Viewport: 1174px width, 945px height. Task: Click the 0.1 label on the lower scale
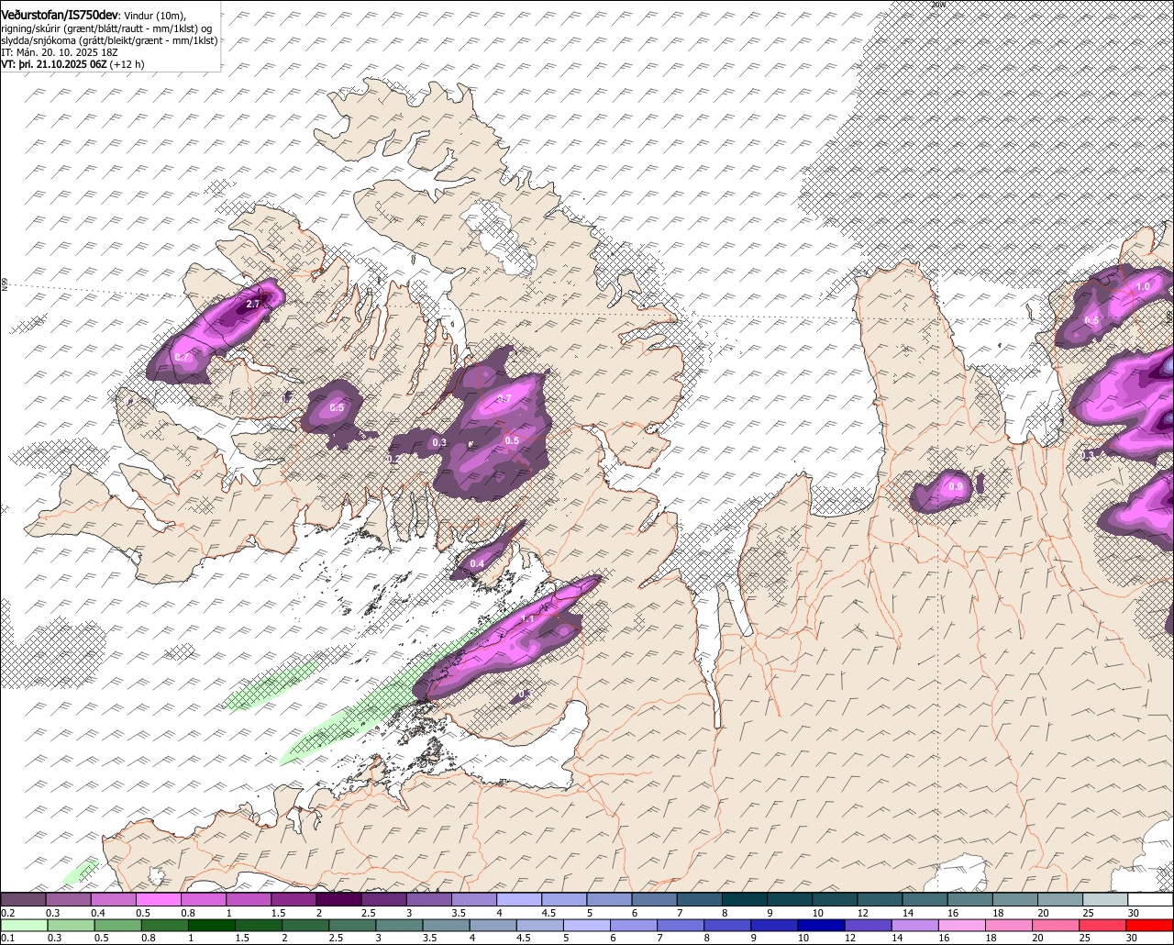pos(8,938)
